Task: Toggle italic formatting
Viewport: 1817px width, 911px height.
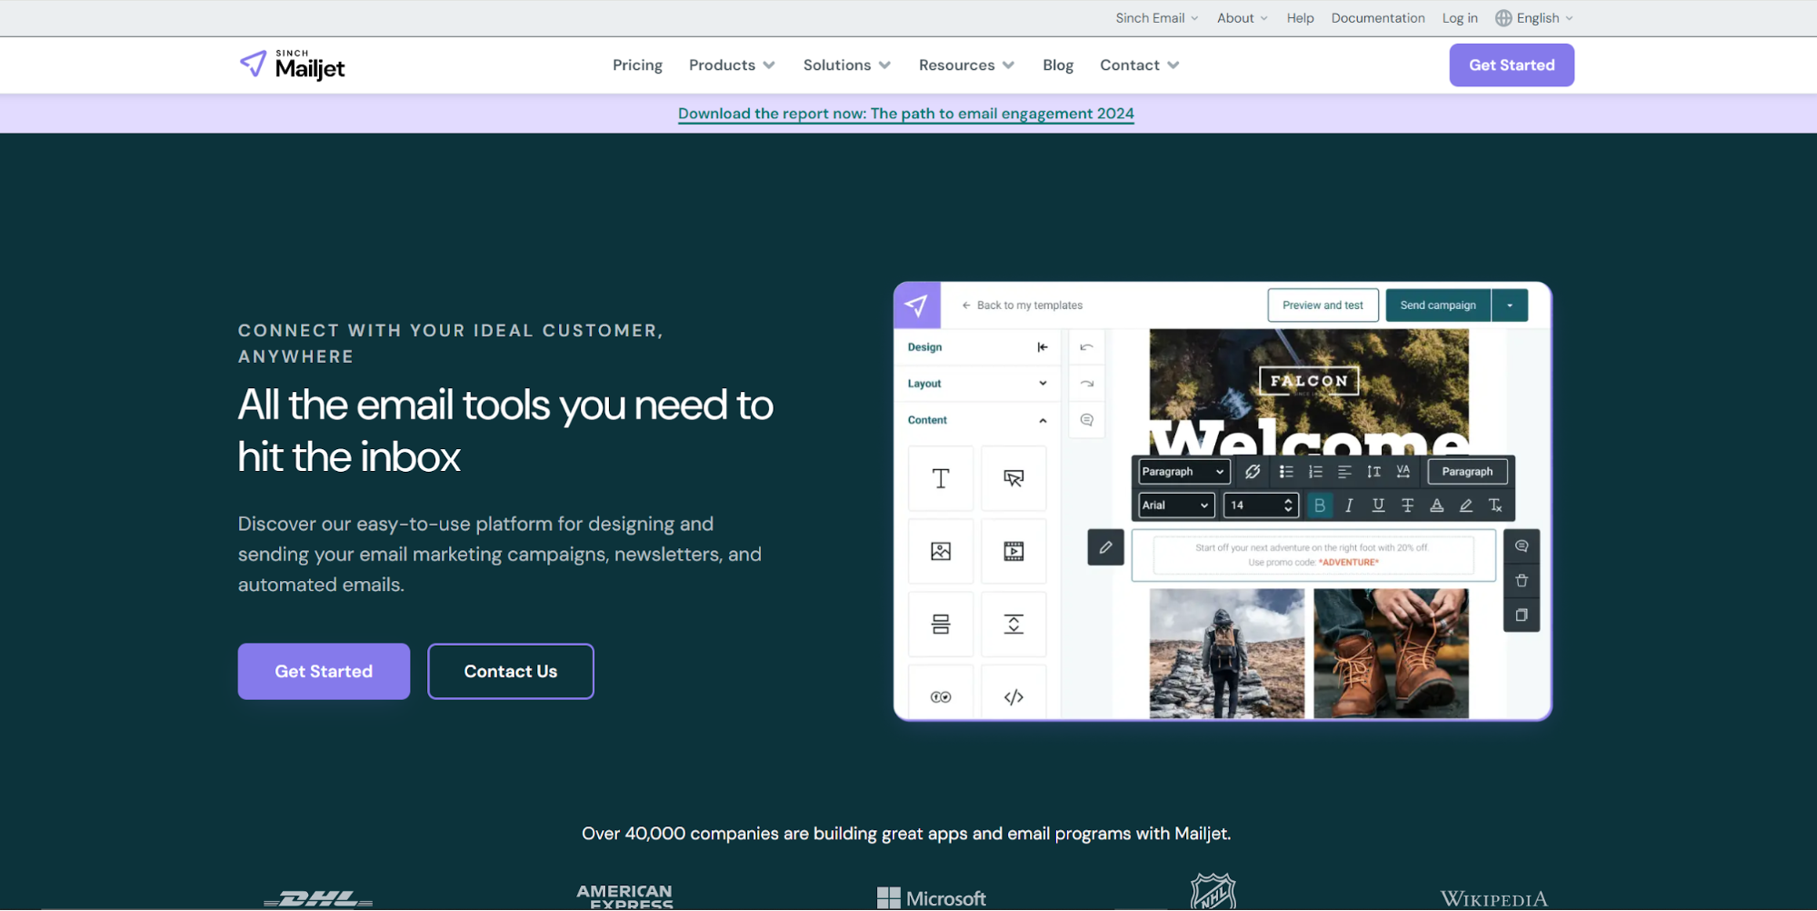Action: pos(1349,506)
